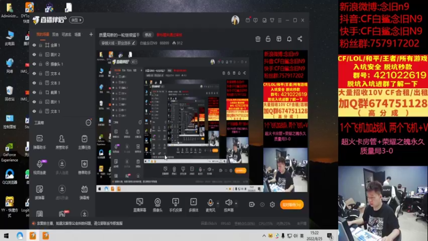428x241 pixels.
Task: Click the layout icon above preview
Action: pos(279,39)
